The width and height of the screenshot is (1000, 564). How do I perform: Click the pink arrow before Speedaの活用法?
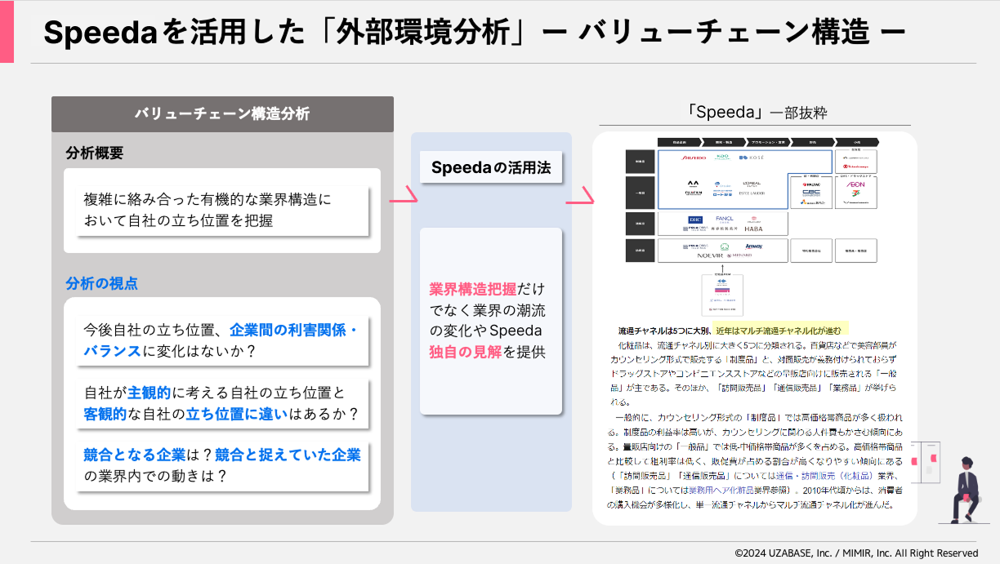403,196
